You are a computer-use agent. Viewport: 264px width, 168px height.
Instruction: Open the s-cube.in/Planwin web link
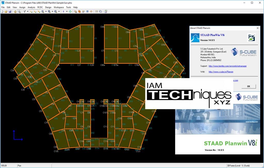[221, 72]
